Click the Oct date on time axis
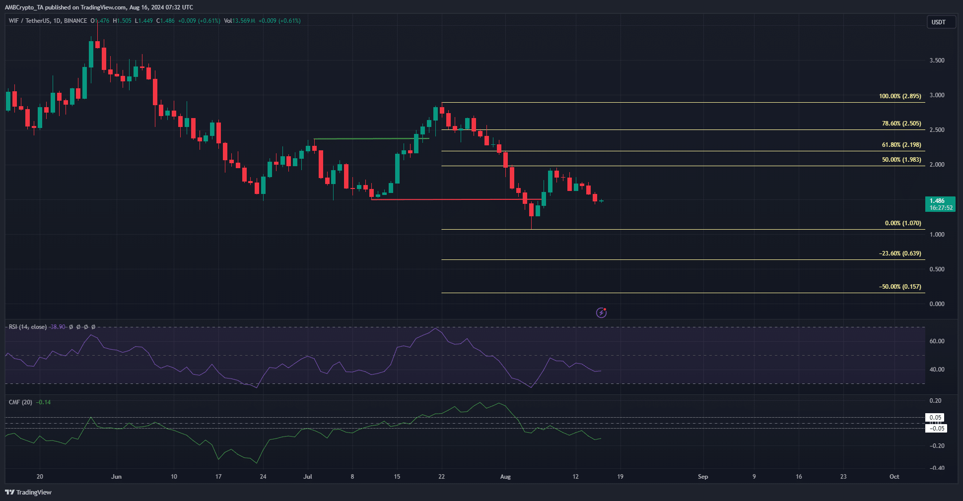 click(x=894, y=477)
